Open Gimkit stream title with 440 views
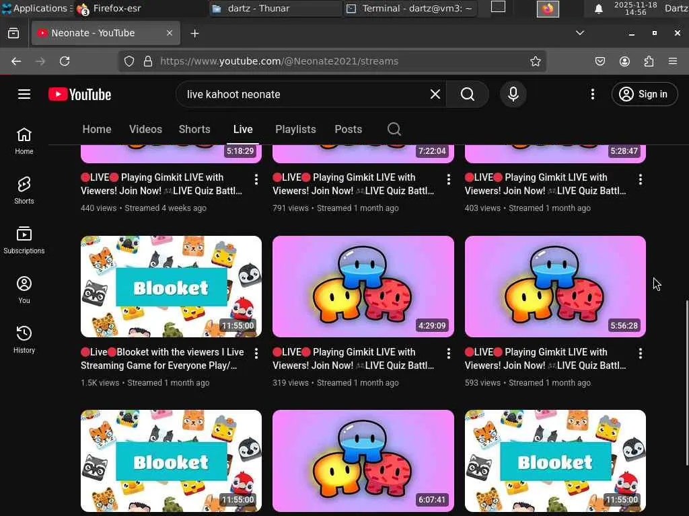This screenshot has width=689, height=516. tap(161, 184)
